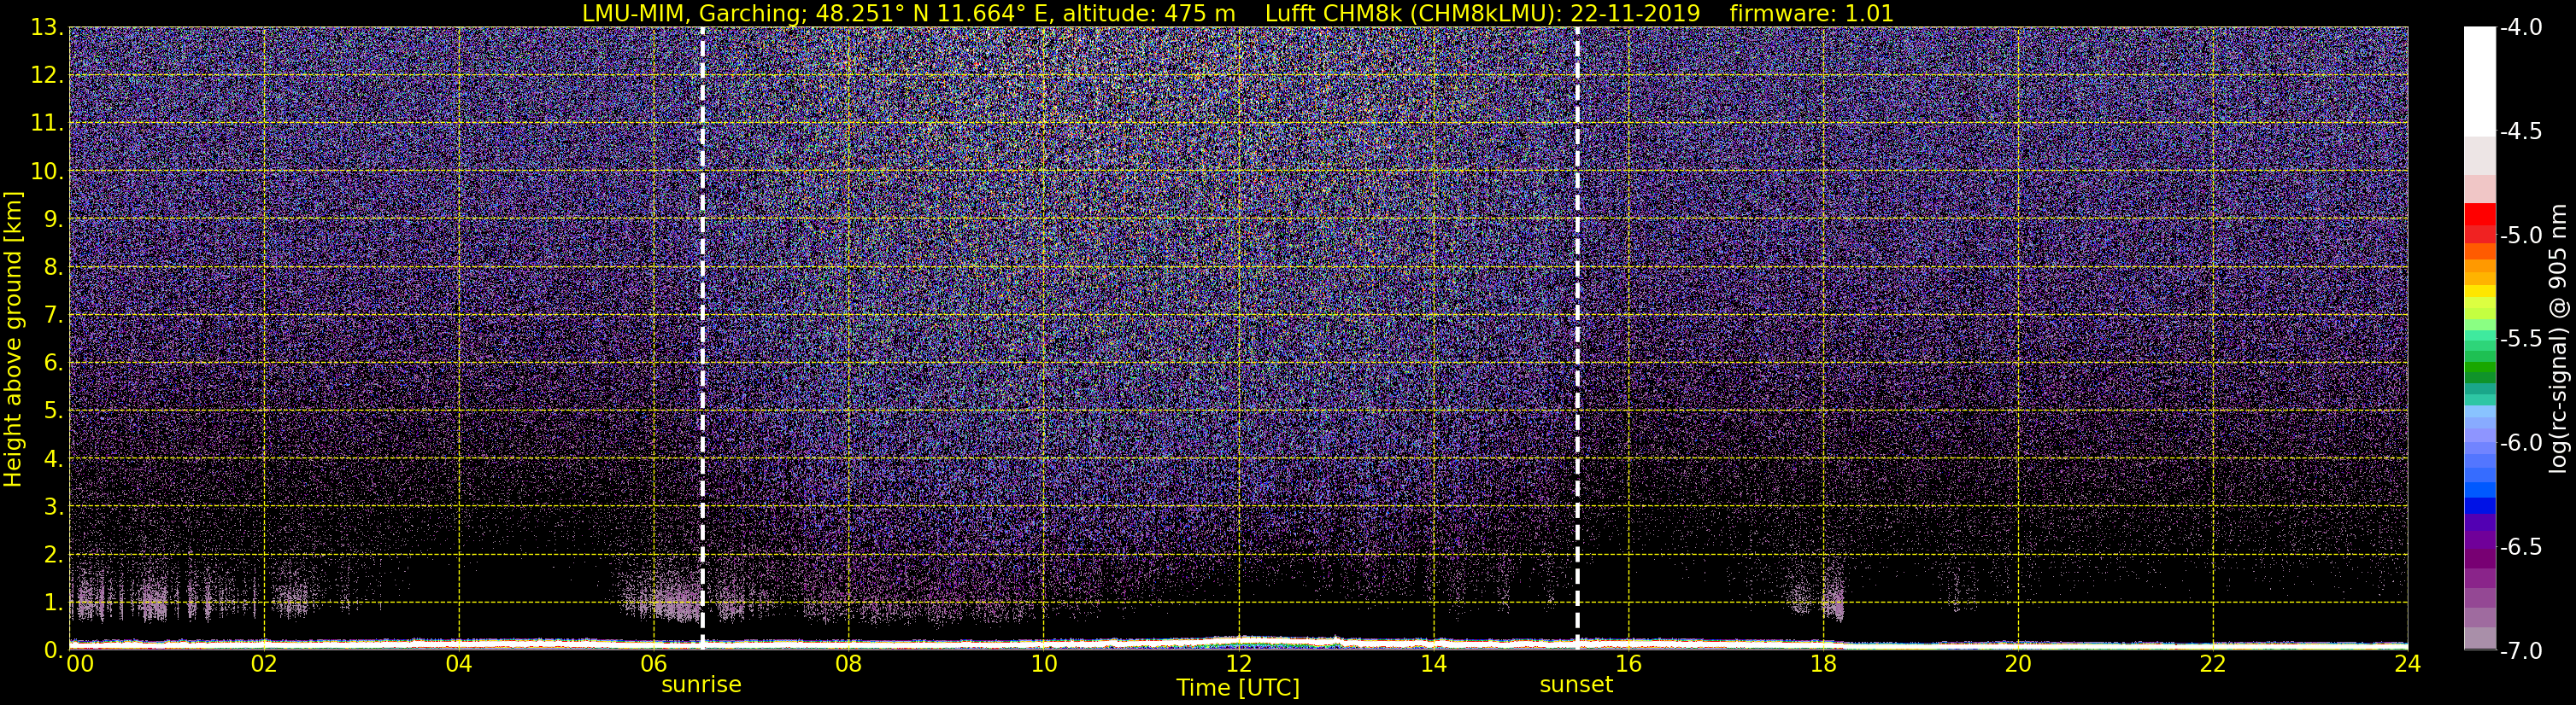This screenshot has height=705, width=2576.
Task: Click the '-4.0' colorbar tick label
Action: coord(2520,28)
